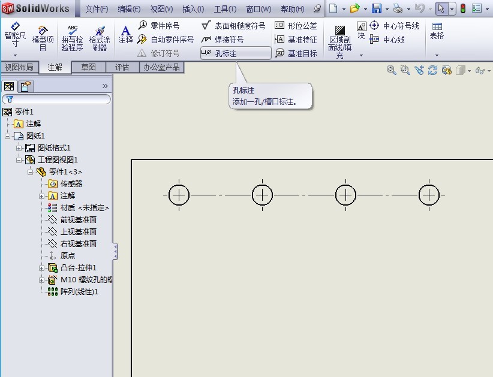Add a 形位公差 geometric tolerance
Image resolution: width=493 pixels, height=377 pixels.
(x=296, y=25)
